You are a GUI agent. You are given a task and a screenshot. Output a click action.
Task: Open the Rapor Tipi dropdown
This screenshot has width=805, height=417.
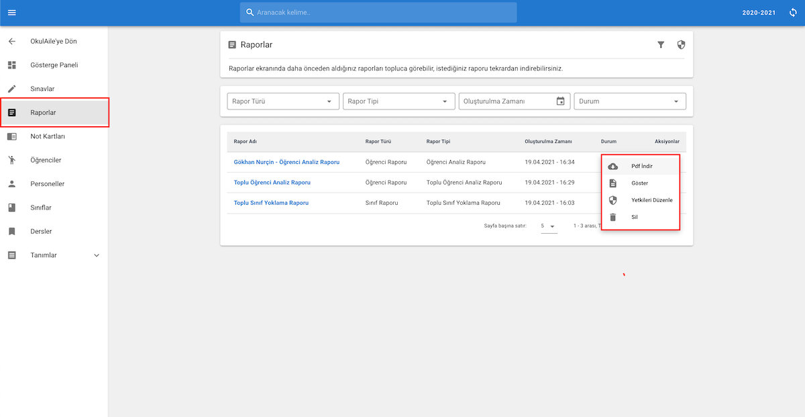tap(399, 101)
